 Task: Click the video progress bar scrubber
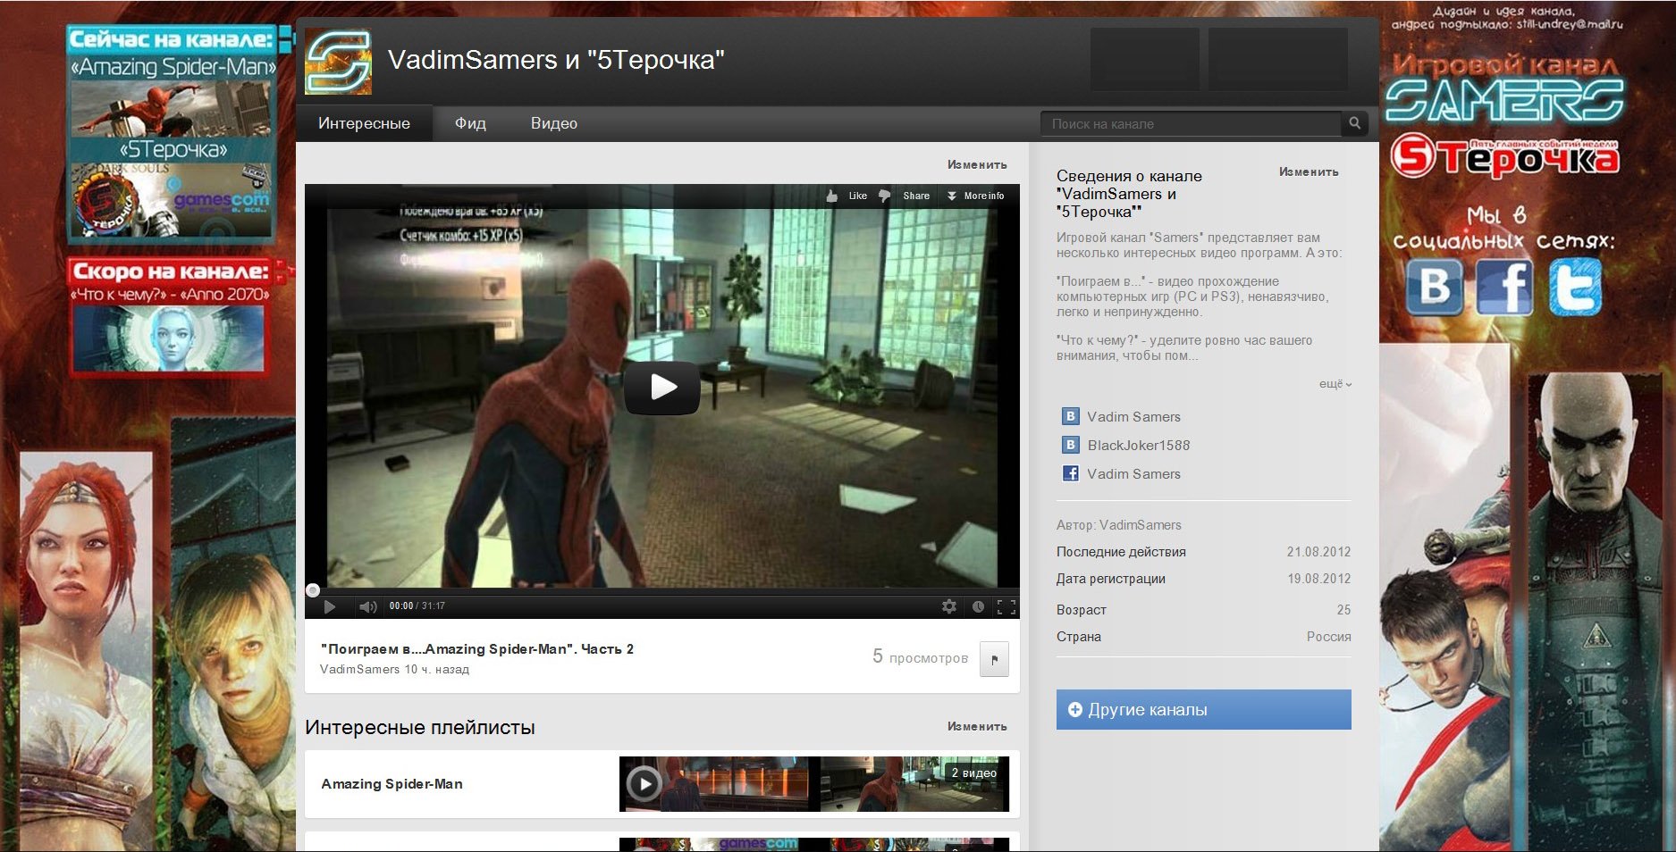(x=313, y=590)
